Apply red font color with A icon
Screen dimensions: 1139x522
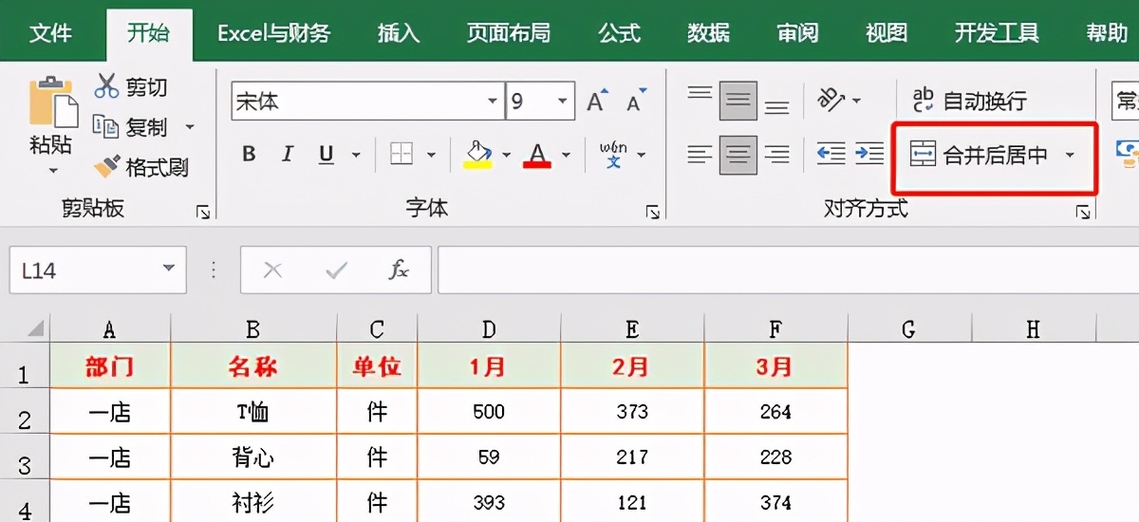tap(538, 154)
